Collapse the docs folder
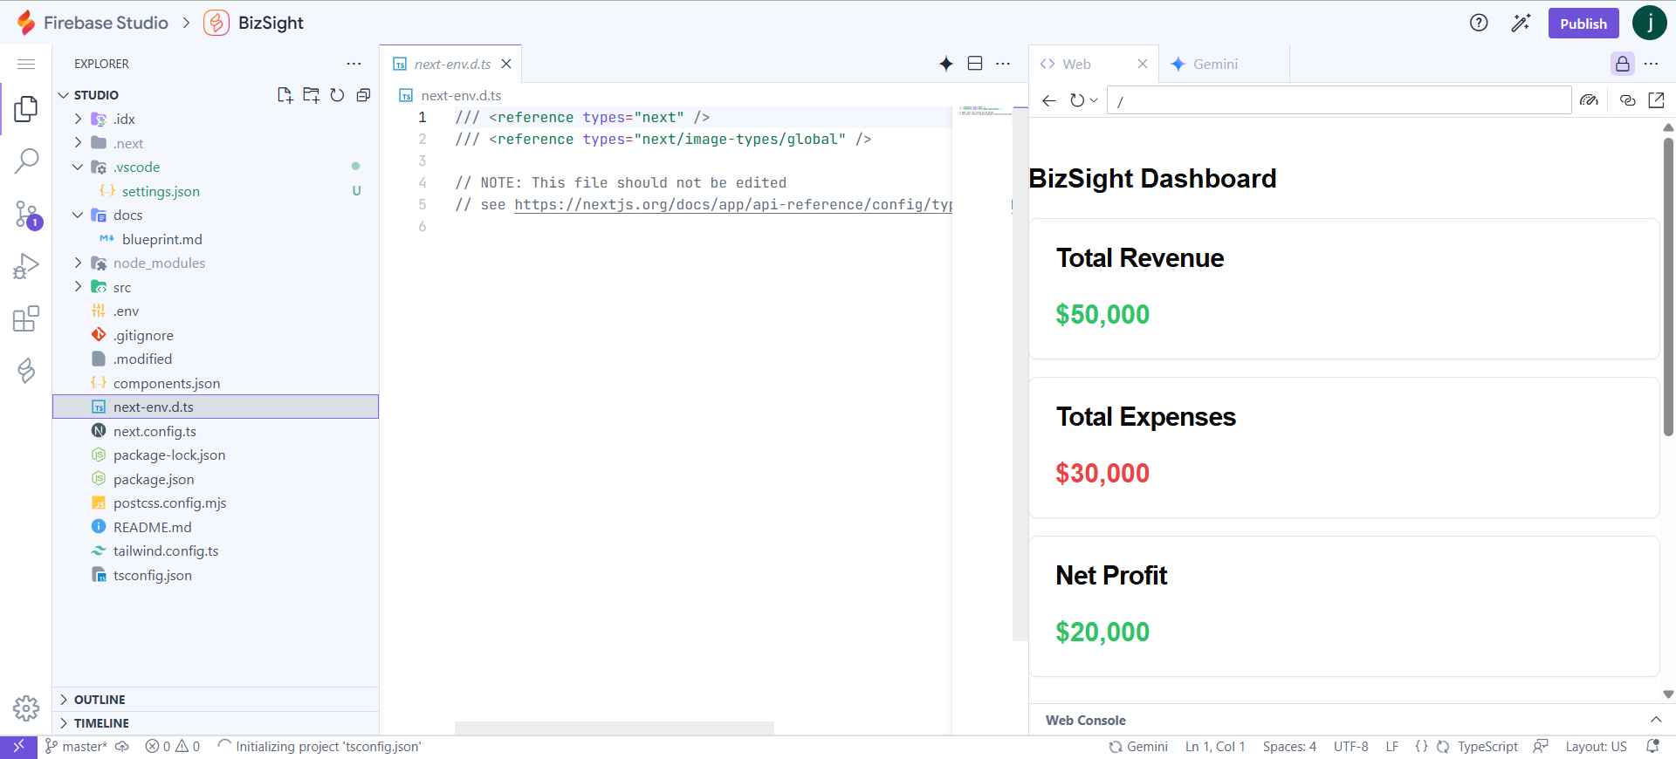Image resolution: width=1676 pixels, height=759 pixels. 78,215
